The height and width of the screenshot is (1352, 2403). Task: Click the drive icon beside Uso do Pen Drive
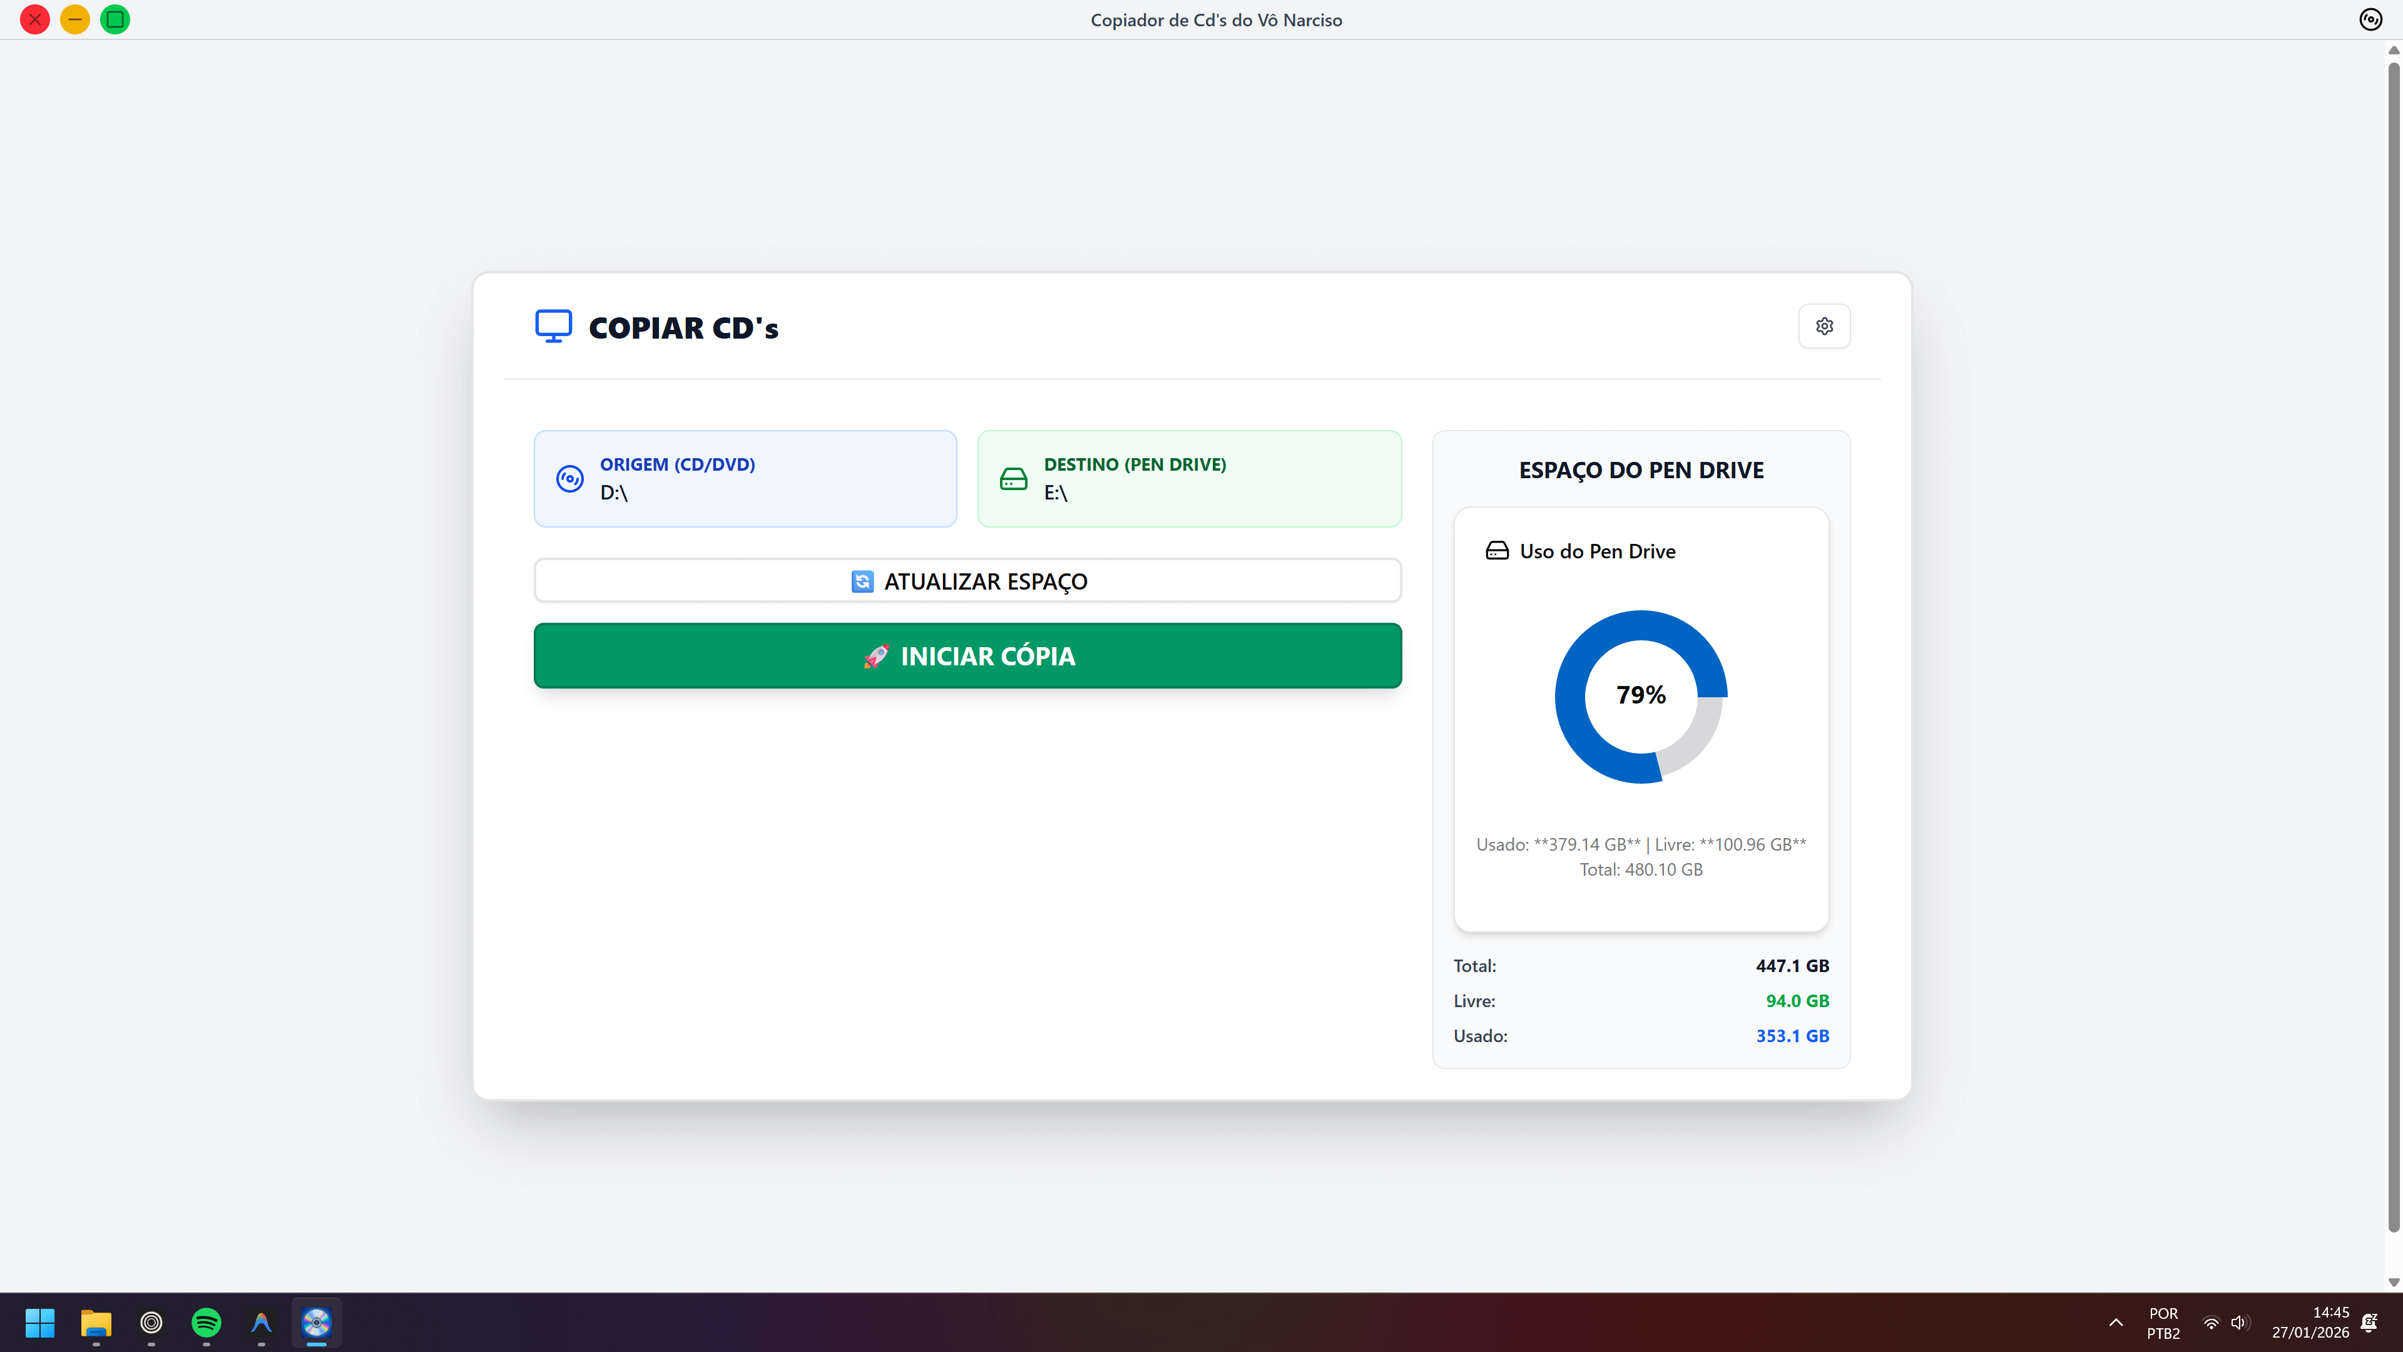coord(1496,551)
